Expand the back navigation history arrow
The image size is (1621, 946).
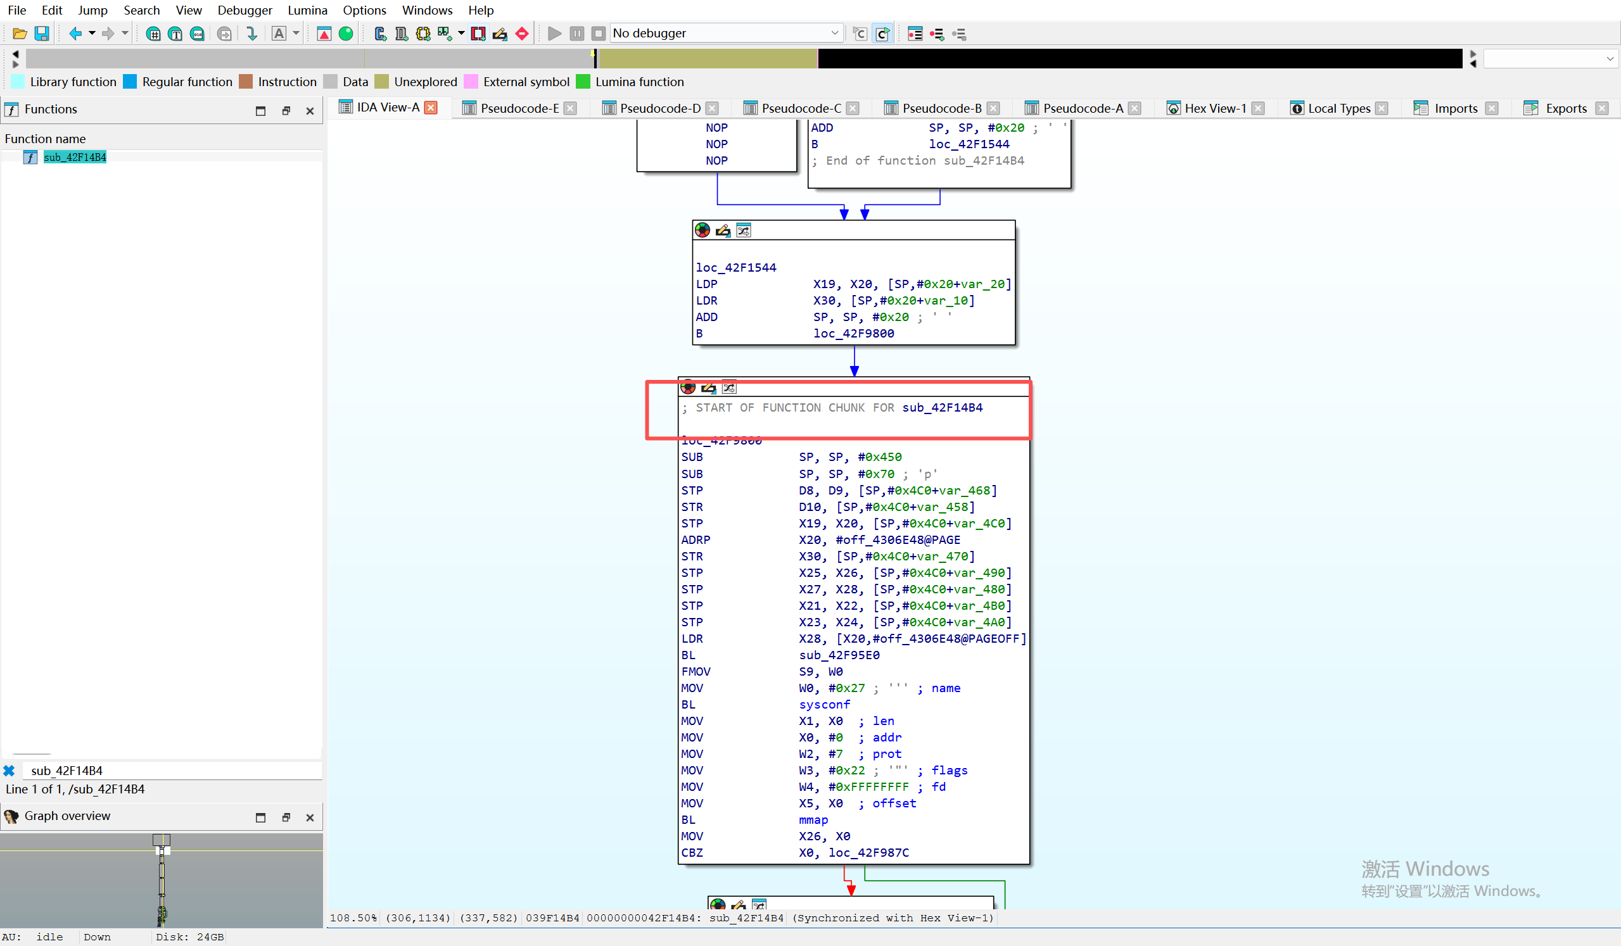(92, 34)
